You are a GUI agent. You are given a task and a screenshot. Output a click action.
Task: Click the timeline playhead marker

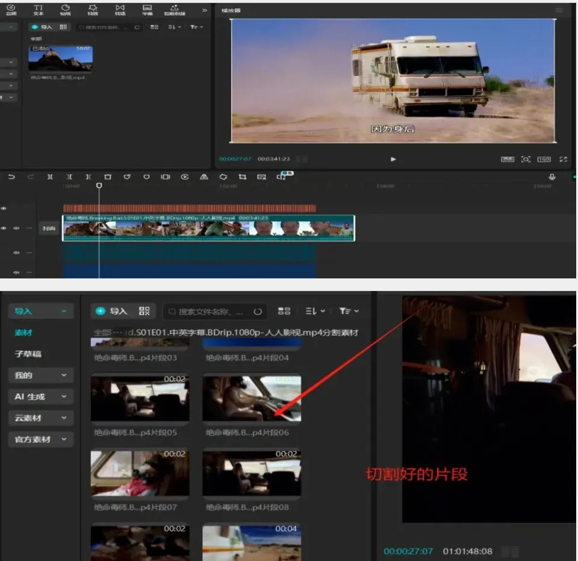click(x=99, y=186)
